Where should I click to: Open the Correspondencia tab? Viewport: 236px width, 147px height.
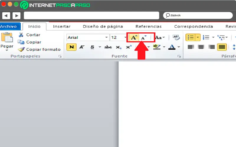tap(194, 26)
